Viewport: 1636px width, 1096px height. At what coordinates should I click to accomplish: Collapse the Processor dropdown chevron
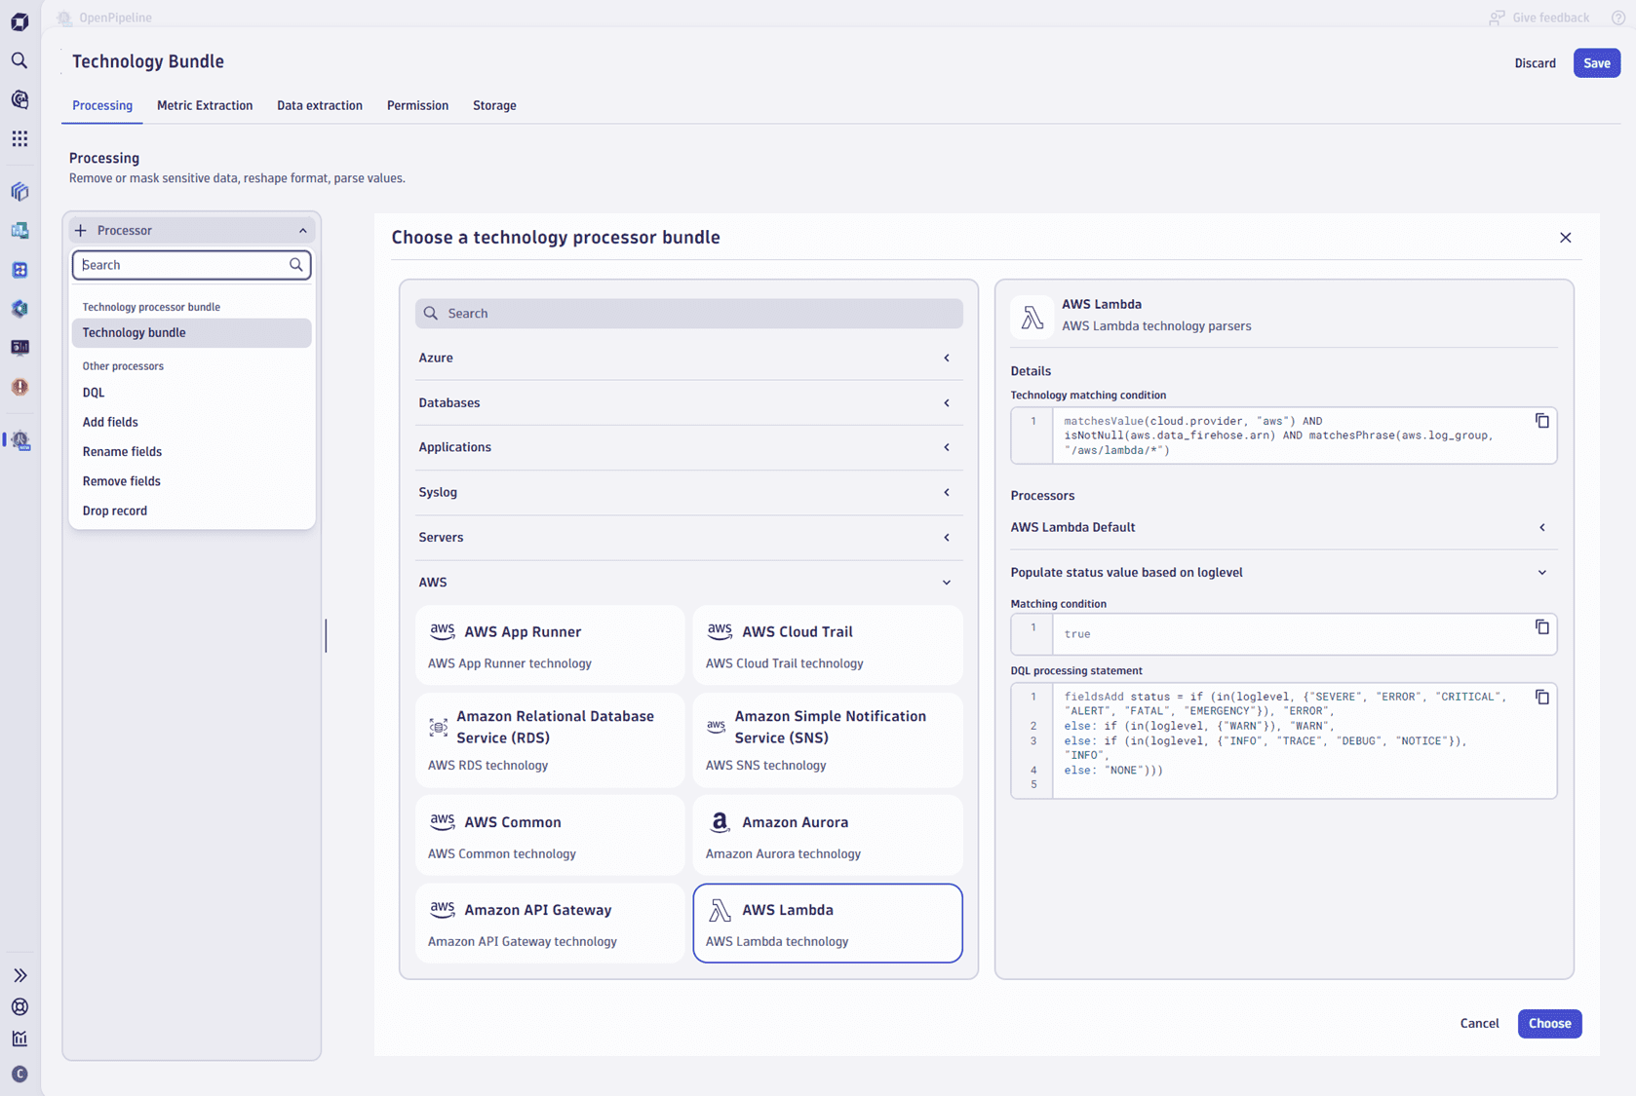point(303,231)
